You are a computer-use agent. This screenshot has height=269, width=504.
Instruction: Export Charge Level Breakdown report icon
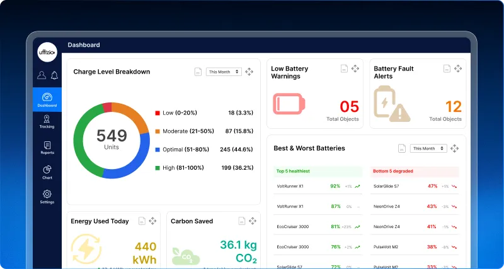198,72
